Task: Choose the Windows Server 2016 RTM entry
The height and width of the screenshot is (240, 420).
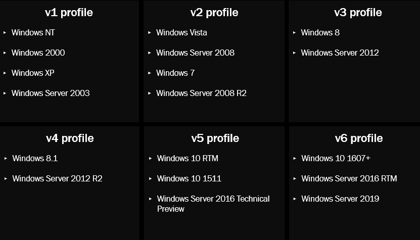Action: [349, 179]
